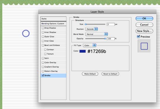Click the Size value input field
This screenshot has width=160, height=109.
(111, 24)
